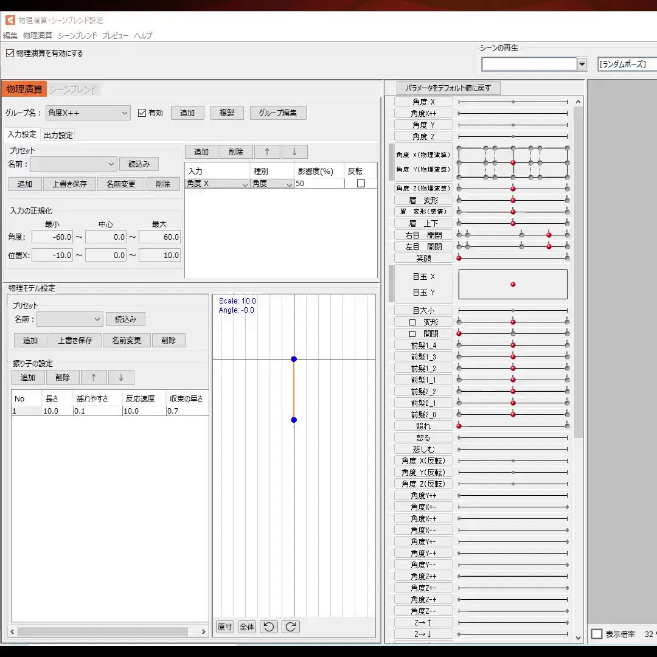Click the rotate clockwise icon under pendulum view
This screenshot has width=657, height=657.
291,627
